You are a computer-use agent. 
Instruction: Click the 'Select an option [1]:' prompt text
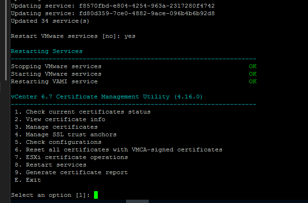50,195
